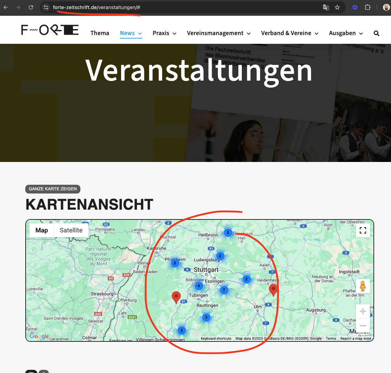Toggle fullscreen map view
391x373 pixels.
coord(363,230)
